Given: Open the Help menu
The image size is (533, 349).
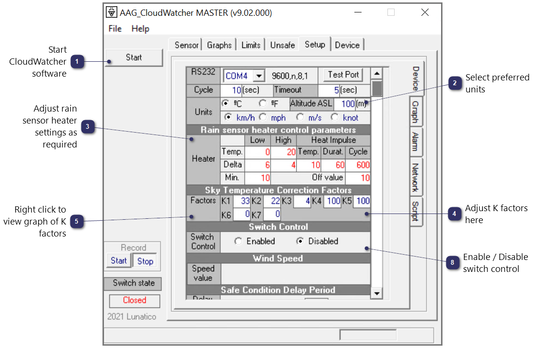Looking at the screenshot, I should (140, 29).
